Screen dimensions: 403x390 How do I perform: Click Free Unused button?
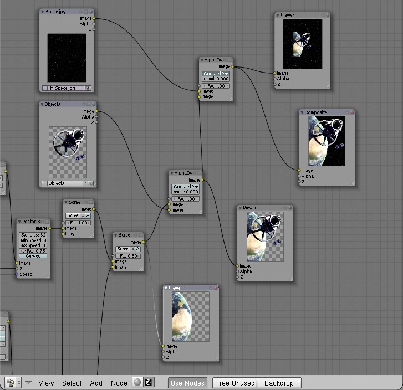[x=234, y=383]
